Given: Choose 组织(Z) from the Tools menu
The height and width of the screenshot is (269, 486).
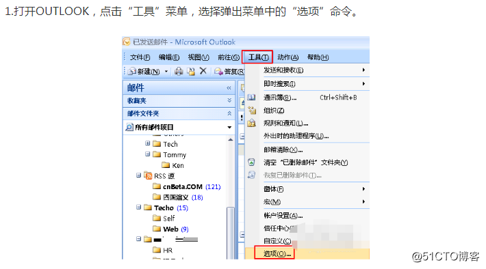Looking at the screenshot, I should [274, 111].
